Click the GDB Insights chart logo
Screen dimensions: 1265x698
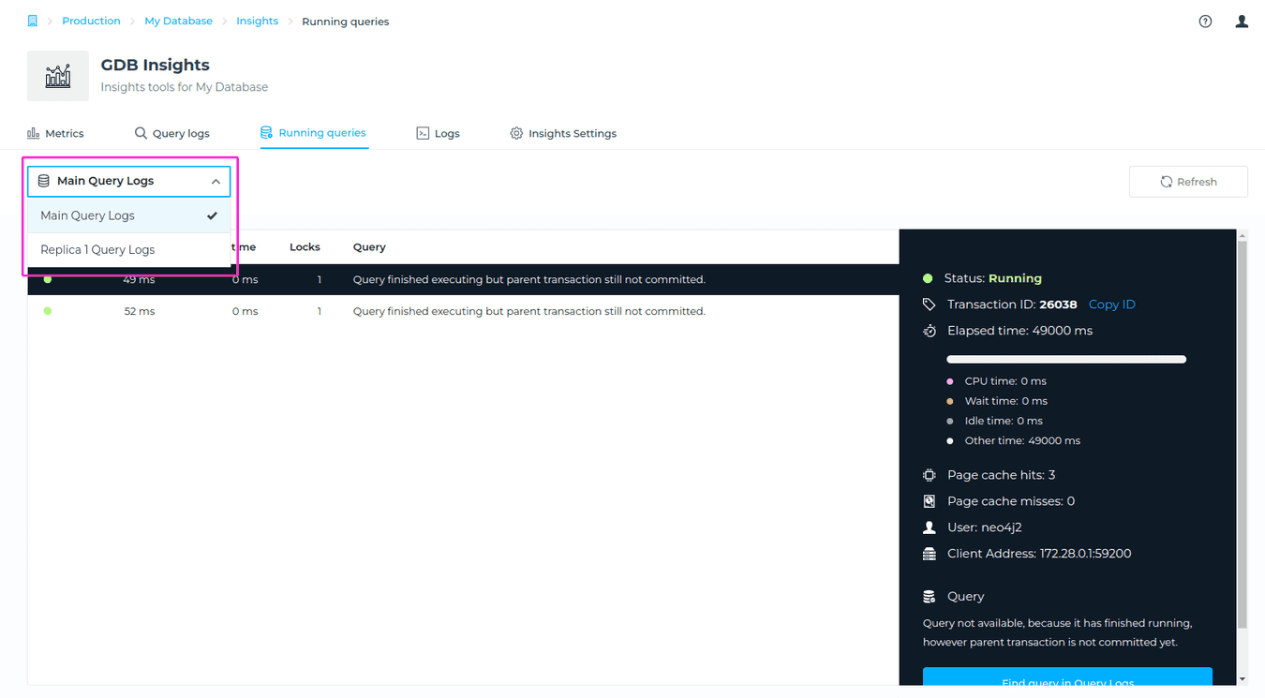pos(58,76)
